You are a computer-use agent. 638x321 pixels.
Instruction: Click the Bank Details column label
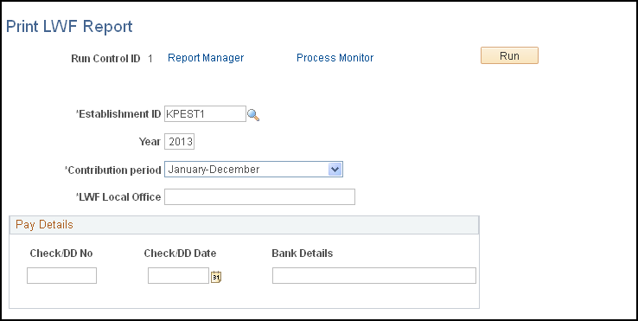[x=303, y=254]
